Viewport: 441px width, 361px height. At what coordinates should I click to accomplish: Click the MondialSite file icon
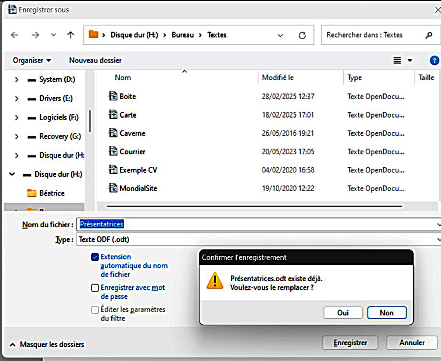113,188
